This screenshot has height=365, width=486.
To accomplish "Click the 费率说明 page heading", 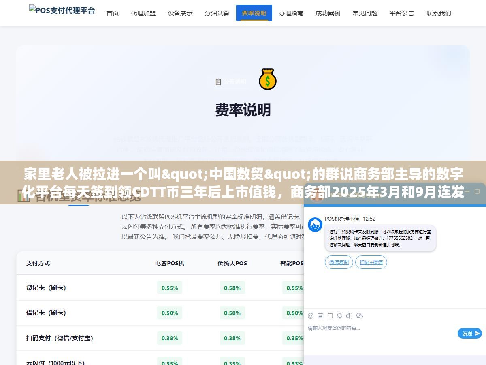I will [x=243, y=110].
